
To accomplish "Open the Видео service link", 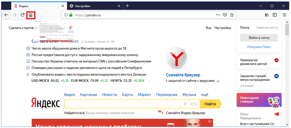I will [70, 95].
